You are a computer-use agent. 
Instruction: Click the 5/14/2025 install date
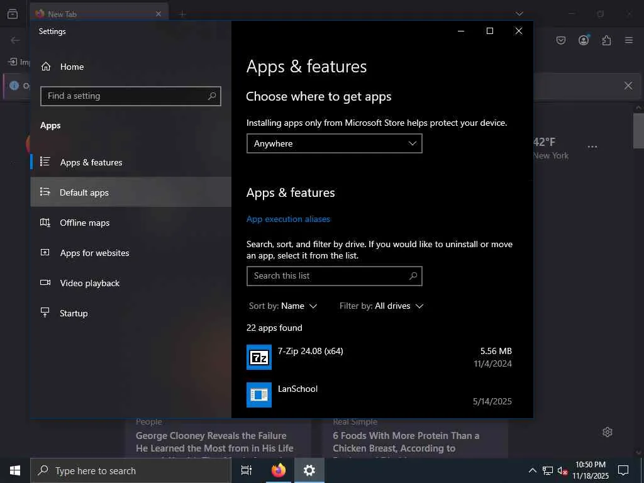tap(492, 401)
